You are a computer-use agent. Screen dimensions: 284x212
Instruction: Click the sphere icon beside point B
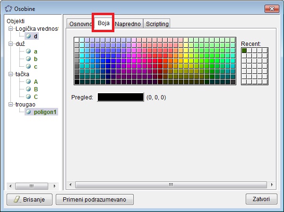pyautogui.click(x=28, y=89)
